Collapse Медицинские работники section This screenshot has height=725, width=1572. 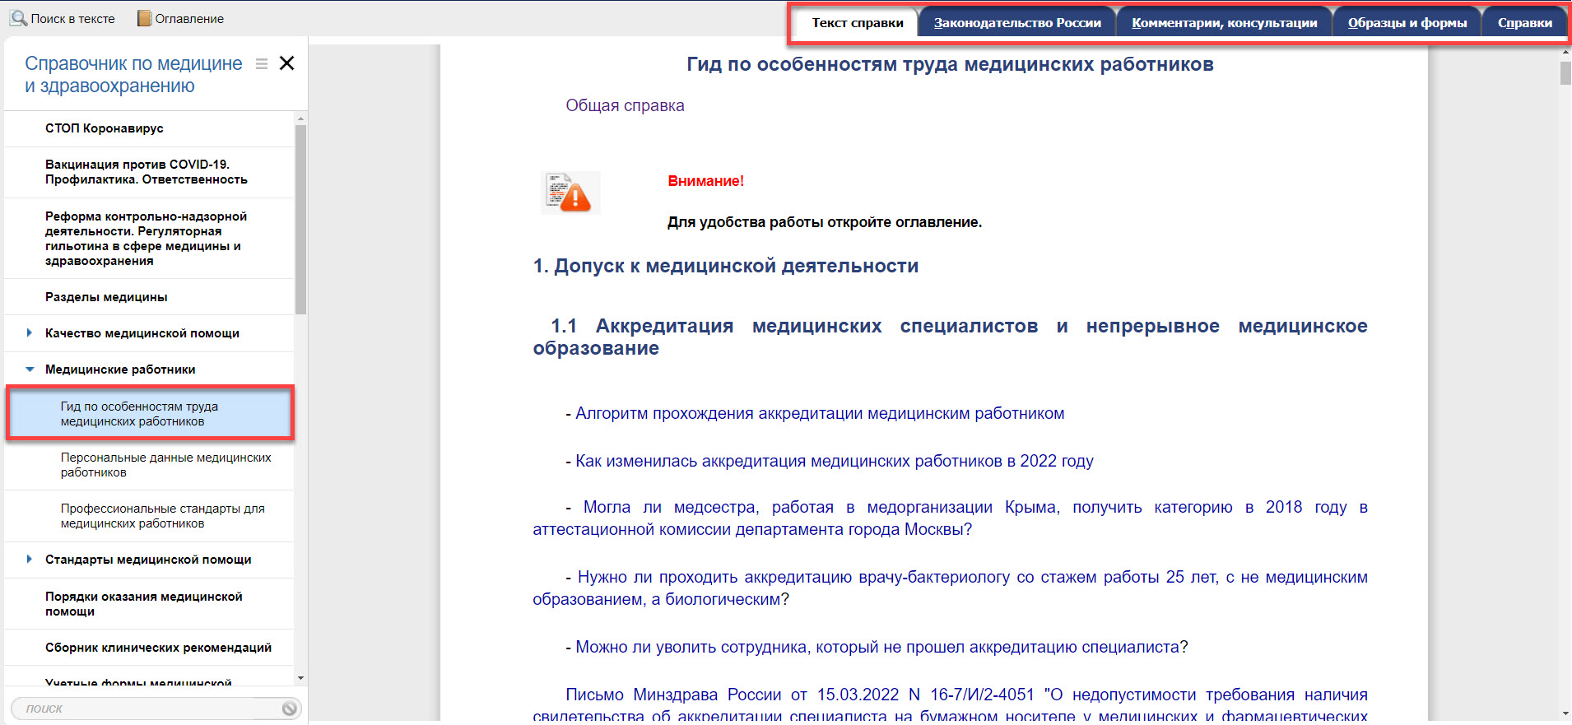coord(30,369)
